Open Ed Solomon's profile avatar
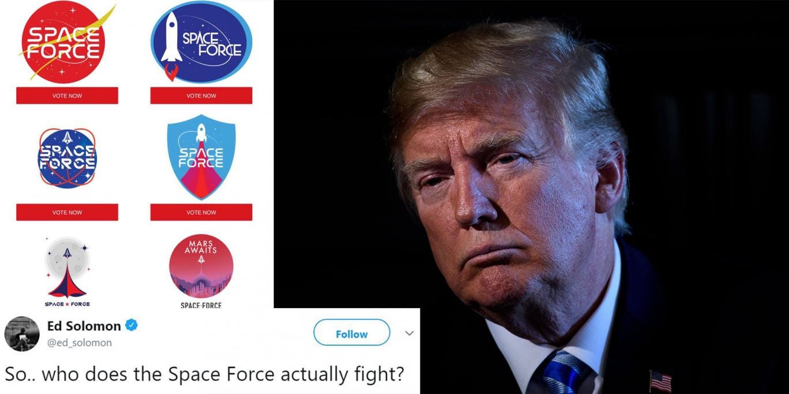This screenshot has width=789, height=394. [22, 334]
